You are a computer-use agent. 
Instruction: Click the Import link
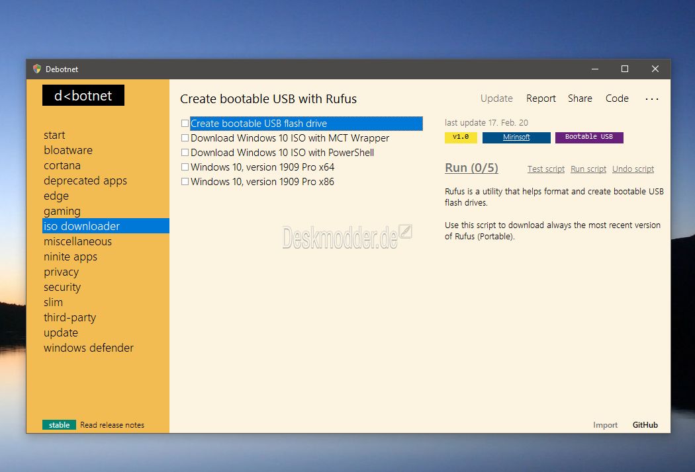click(605, 424)
